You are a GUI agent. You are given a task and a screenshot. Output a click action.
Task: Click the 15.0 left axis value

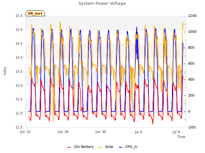(x=19, y=30)
